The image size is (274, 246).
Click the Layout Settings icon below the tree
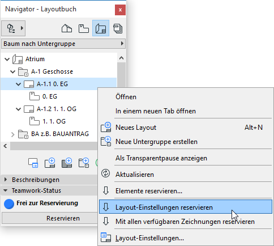pos(33,163)
